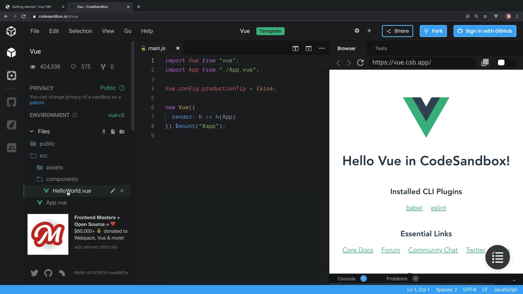Create new sandbox with plus icon

(369, 31)
